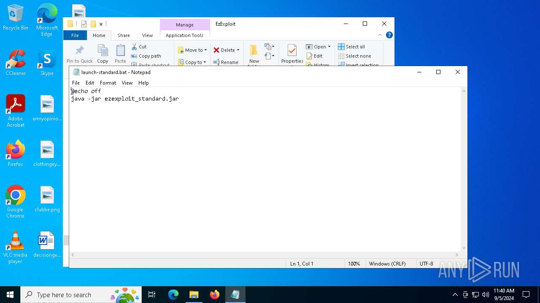Open the Delete dropdown arrow
This screenshot has width=540, height=303.
coord(238,50)
